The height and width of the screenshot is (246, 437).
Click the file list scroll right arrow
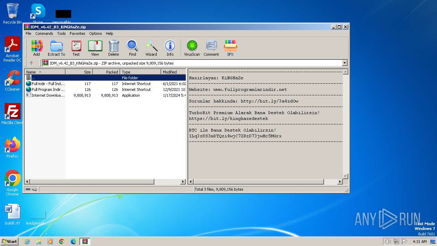pyautogui.click(x=183, y=182)
